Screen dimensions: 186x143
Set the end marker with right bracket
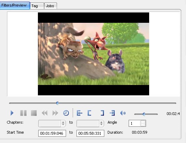pyautogui.click(x=102, y=113)
